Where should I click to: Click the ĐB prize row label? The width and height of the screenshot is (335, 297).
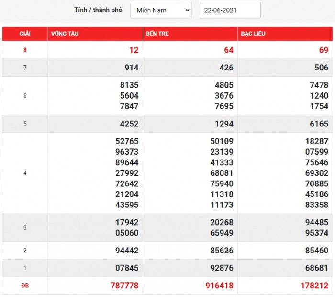(25, 286)
